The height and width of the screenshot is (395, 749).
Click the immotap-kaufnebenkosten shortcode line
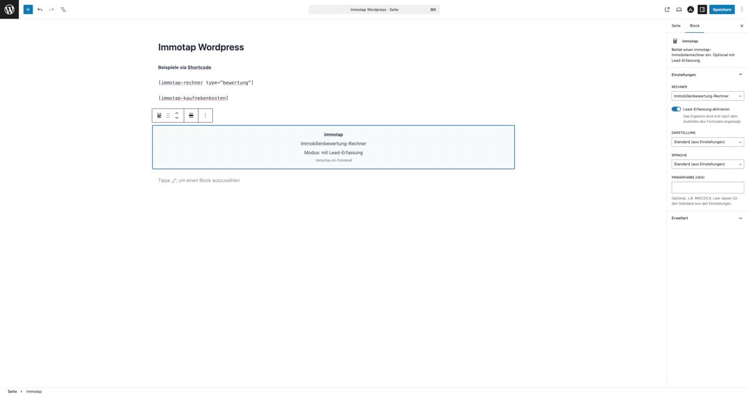[x=193, y=98]
